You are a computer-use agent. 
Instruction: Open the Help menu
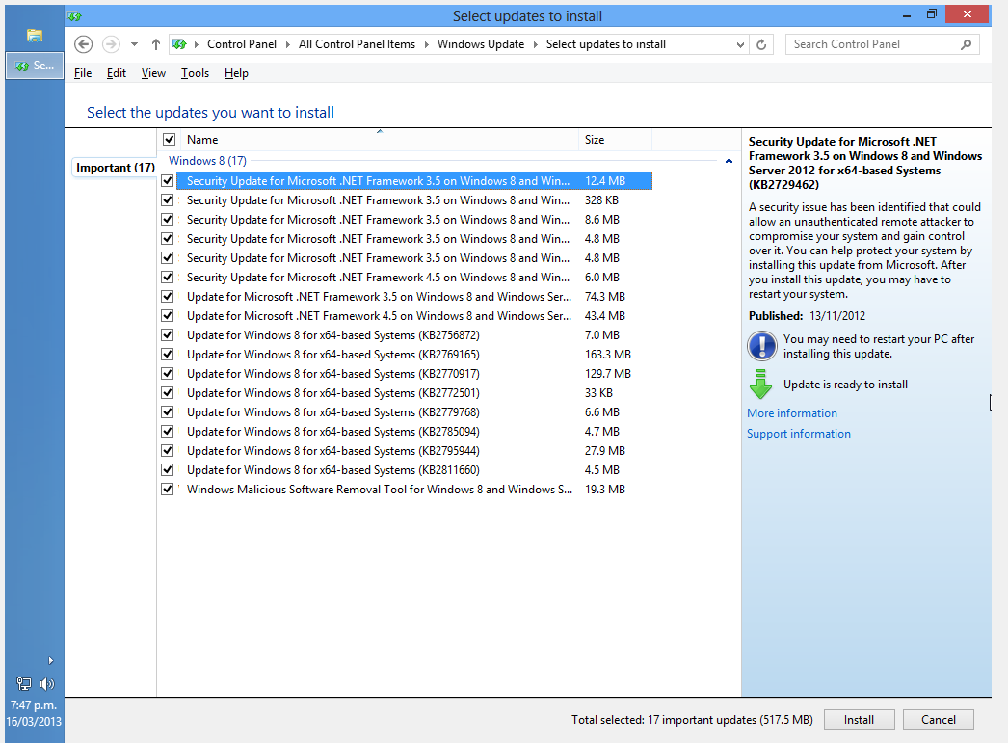pos(236,73)
